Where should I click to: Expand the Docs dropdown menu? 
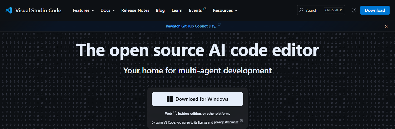[108, 10]
